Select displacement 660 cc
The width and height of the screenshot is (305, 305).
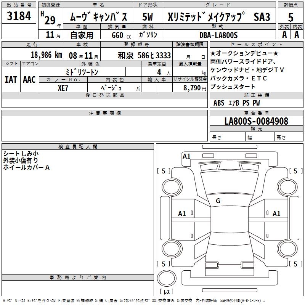pos(121,35)
